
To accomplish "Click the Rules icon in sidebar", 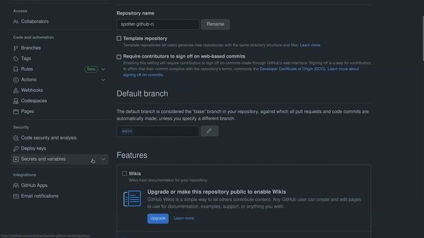I will click(16, 69).
